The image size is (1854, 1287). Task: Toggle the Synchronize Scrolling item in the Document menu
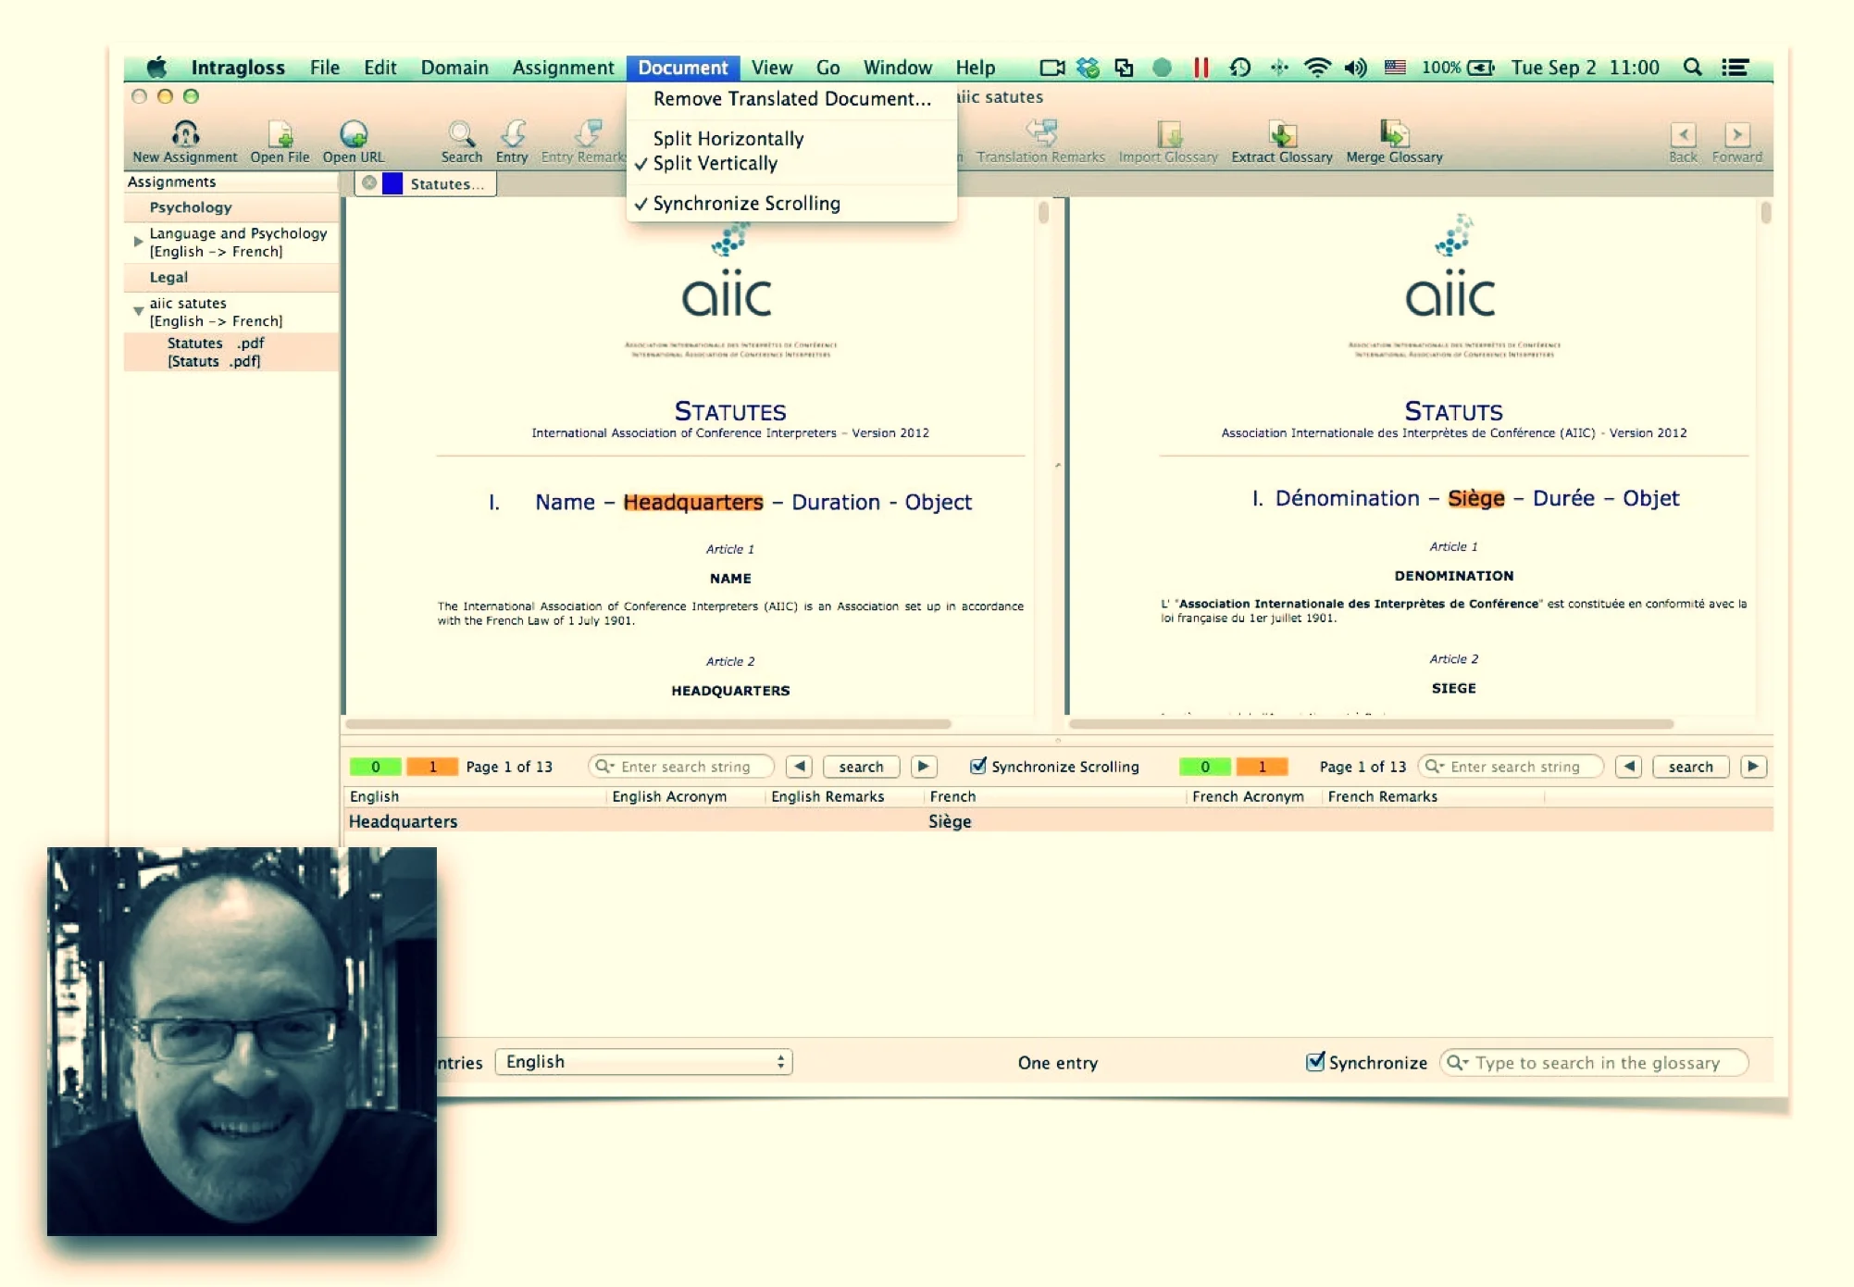(791, 204)
